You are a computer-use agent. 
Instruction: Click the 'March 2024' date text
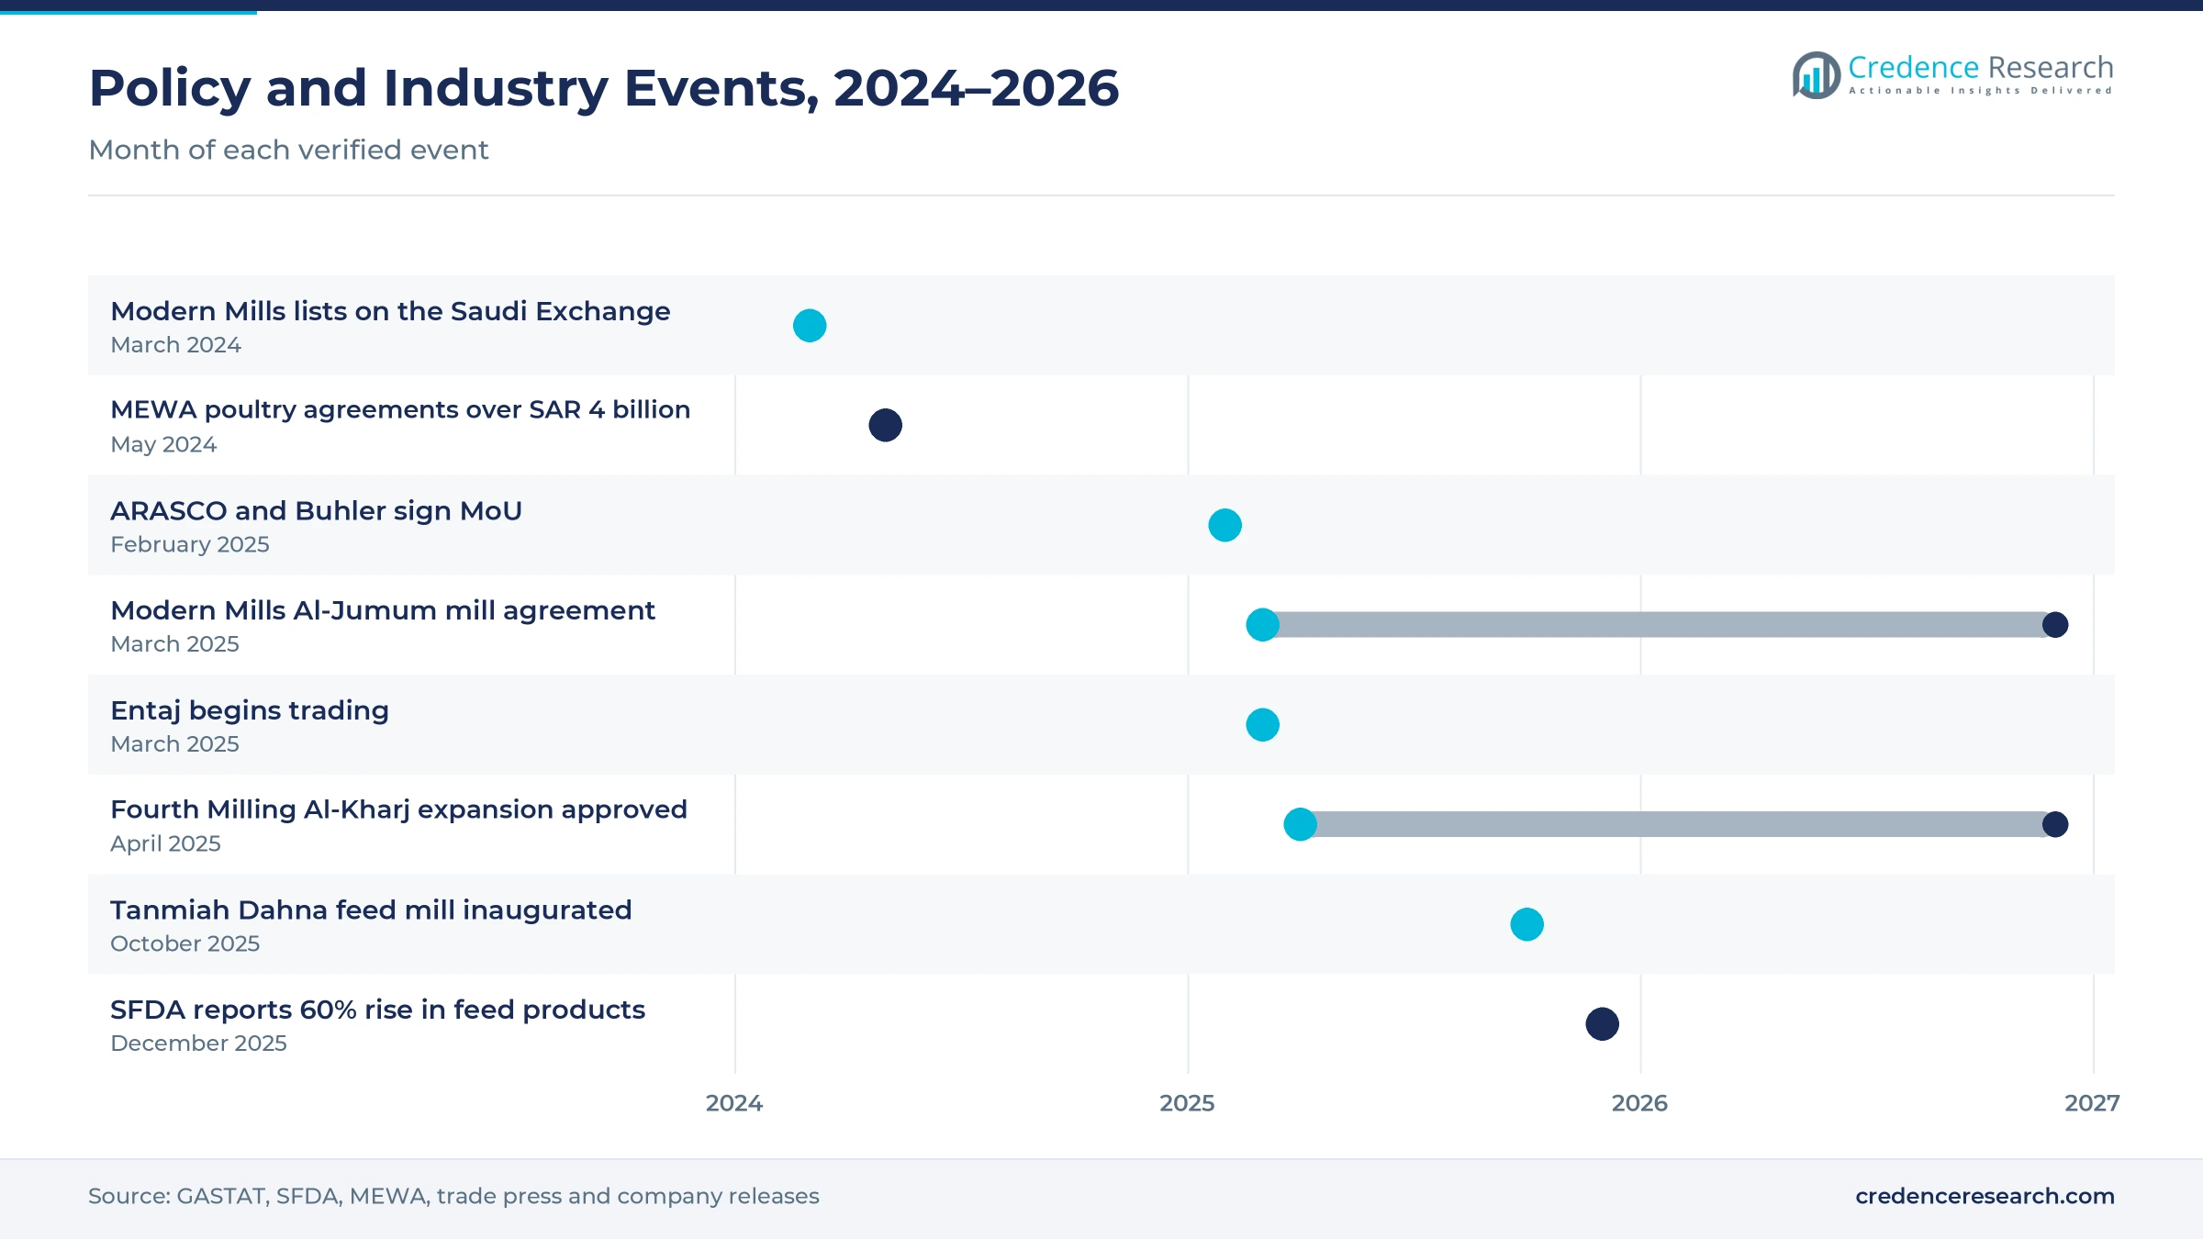coord(175,345)
